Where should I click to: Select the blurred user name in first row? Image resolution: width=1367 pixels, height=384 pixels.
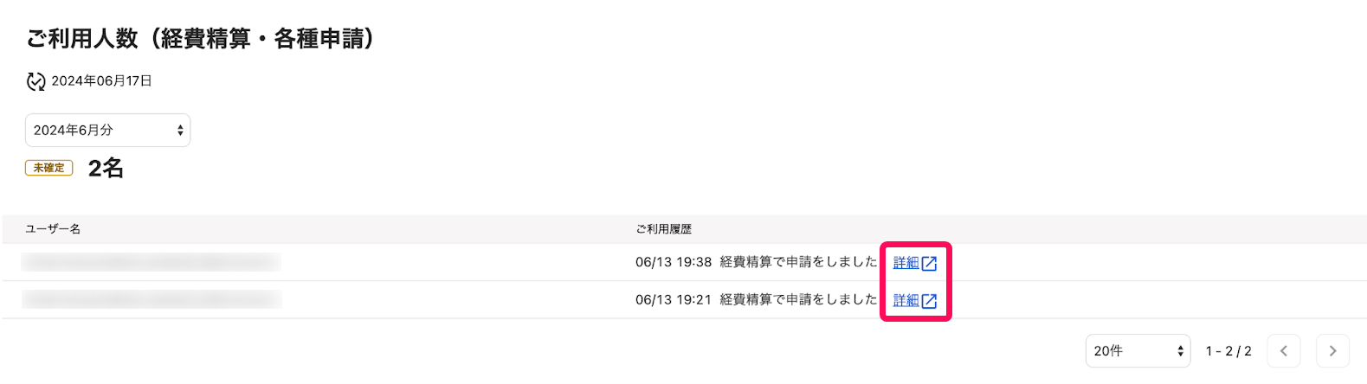click(152, 262)
